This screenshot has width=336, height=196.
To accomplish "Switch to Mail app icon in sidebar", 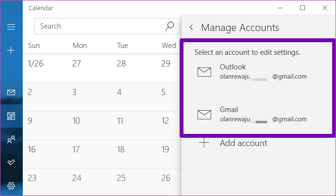I will [x=11, y=92].
